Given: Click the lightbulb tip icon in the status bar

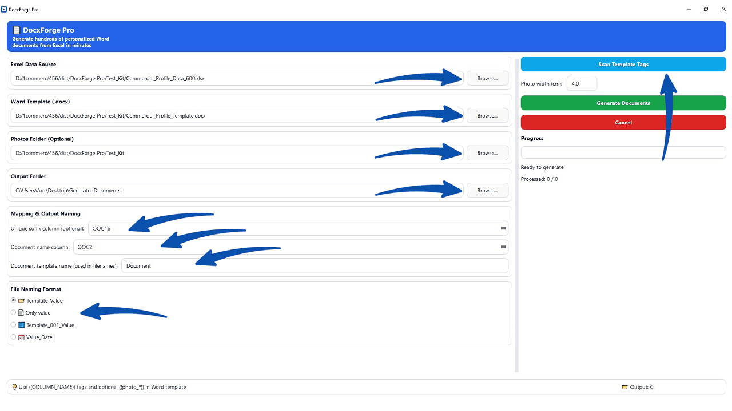Looking at the screenshot, I should [x=13, y=386].
